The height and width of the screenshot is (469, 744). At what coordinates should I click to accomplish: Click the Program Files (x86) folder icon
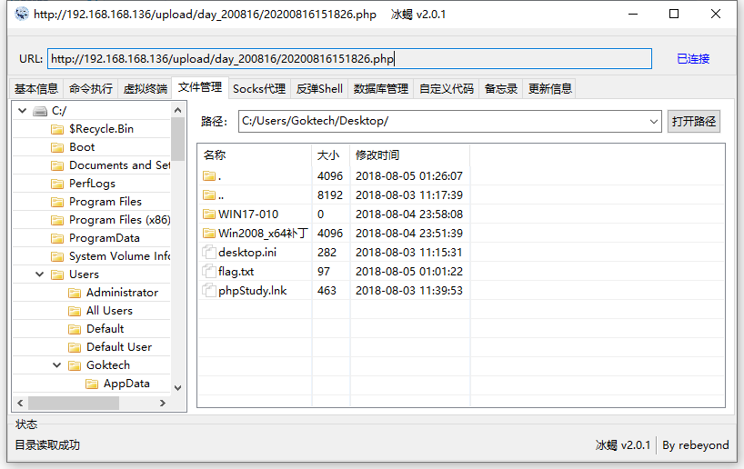click(x=57, y=220)
